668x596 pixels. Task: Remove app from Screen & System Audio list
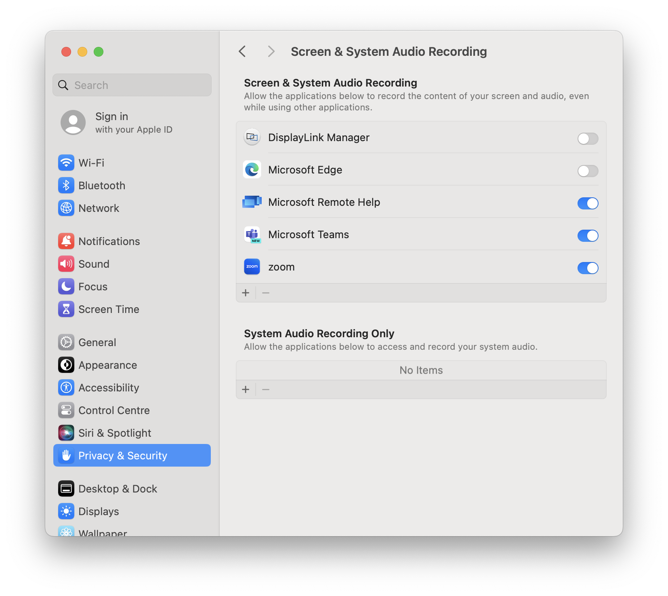pyautogui.click(x=266, y=293)
